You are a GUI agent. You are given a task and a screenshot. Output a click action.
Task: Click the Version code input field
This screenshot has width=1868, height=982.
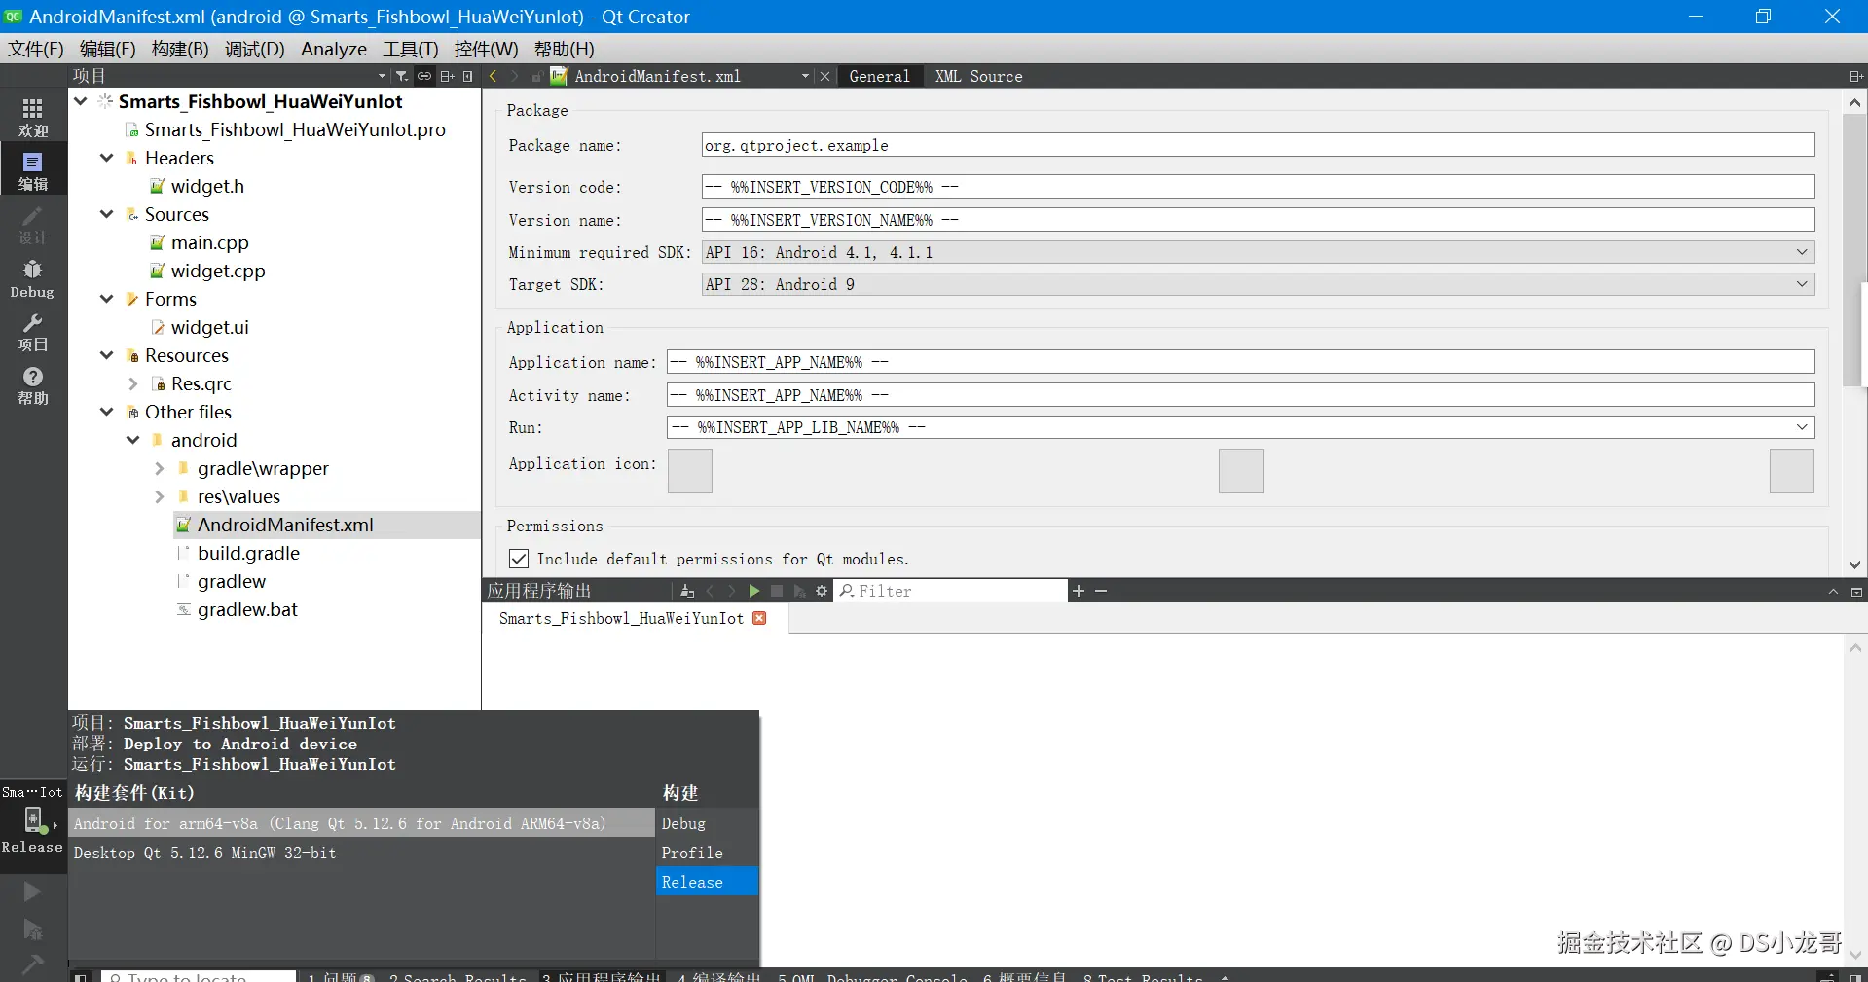(1259, 187)
